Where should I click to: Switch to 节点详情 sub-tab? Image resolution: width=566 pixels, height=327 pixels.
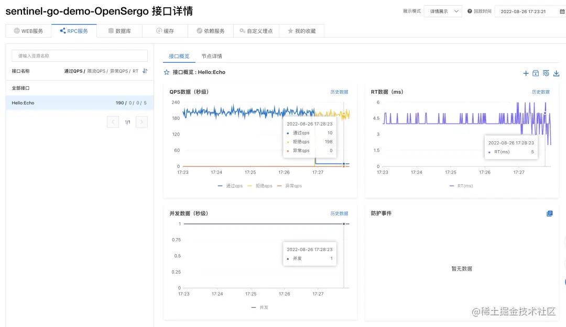pyautogui.click(x=212, y=56)
